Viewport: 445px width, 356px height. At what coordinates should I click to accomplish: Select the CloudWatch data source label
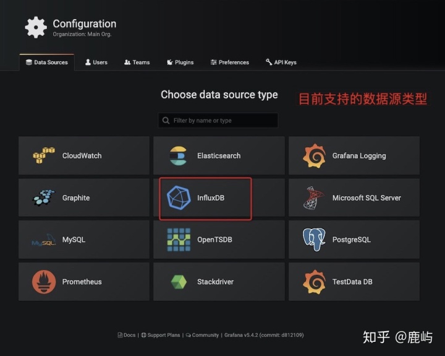[82, 155]
